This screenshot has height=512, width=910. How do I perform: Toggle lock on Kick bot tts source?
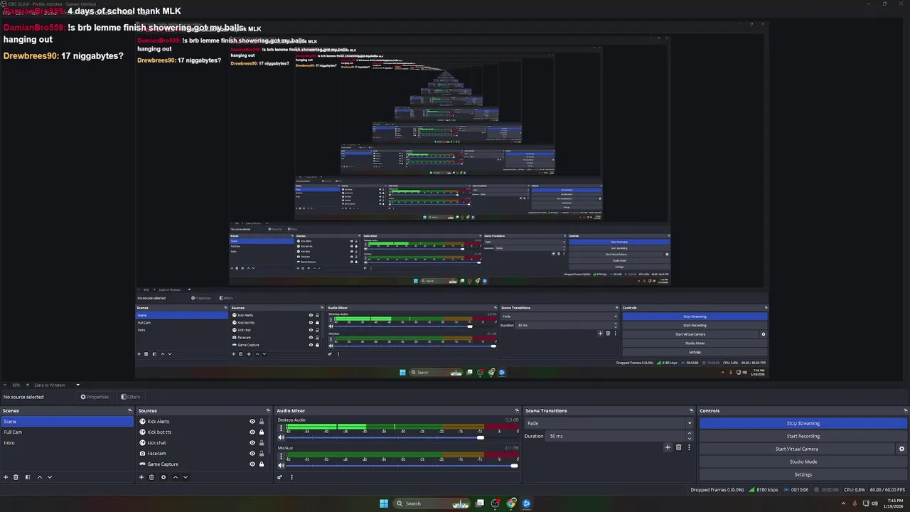click(261, 432)
